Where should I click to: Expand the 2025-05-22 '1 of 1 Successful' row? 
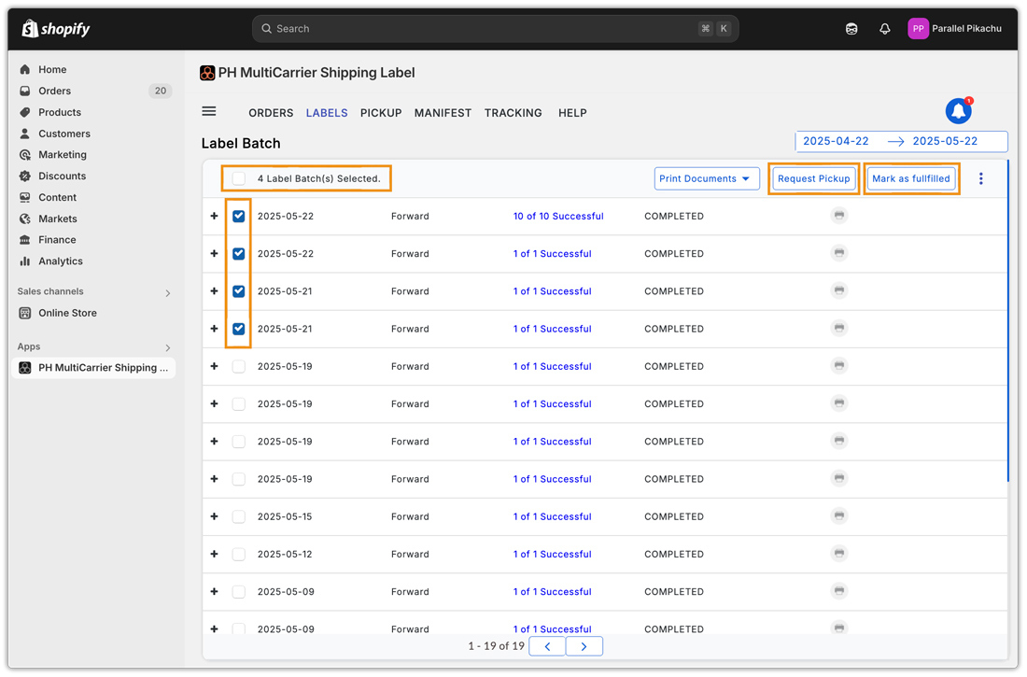coord(214,254)
